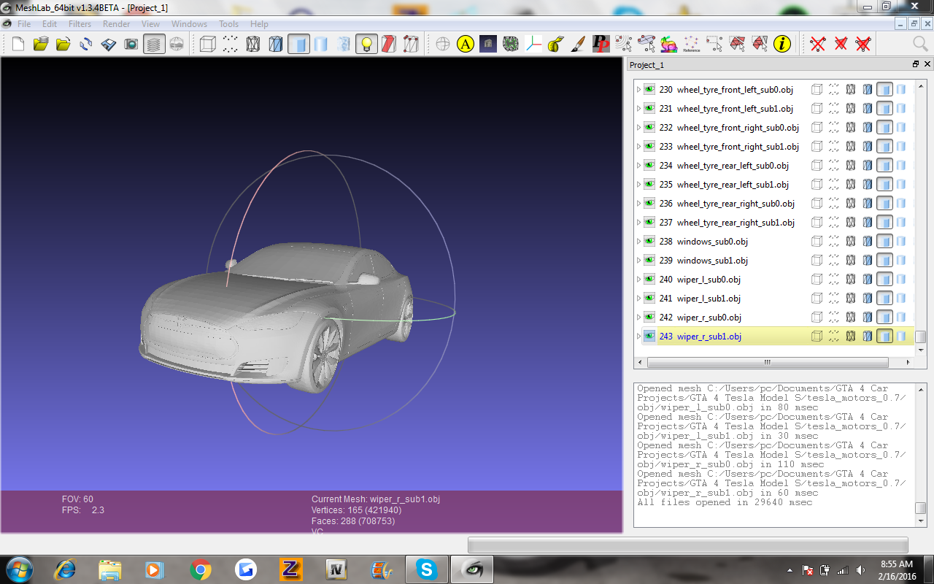
Task: Hide the windows_sub0.obj layer via its eye icon
Action: pyautogui.click(x=649, y=242)
